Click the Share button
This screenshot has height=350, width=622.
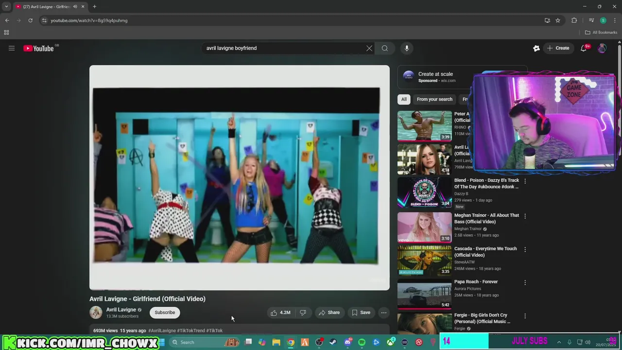(x=329, y=313)
